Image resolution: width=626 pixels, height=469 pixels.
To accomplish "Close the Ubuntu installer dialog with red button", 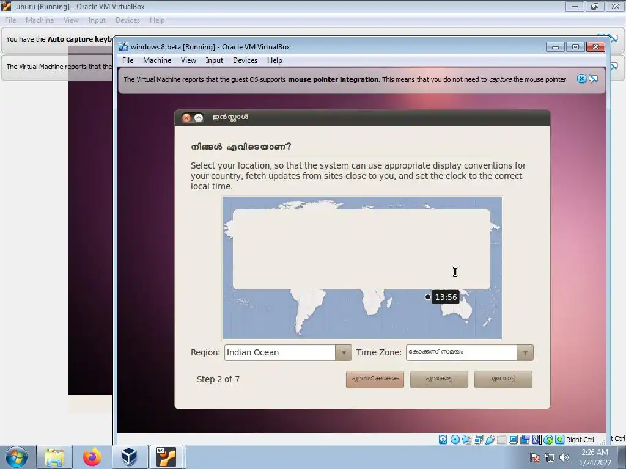I will [x=186, y=118].
